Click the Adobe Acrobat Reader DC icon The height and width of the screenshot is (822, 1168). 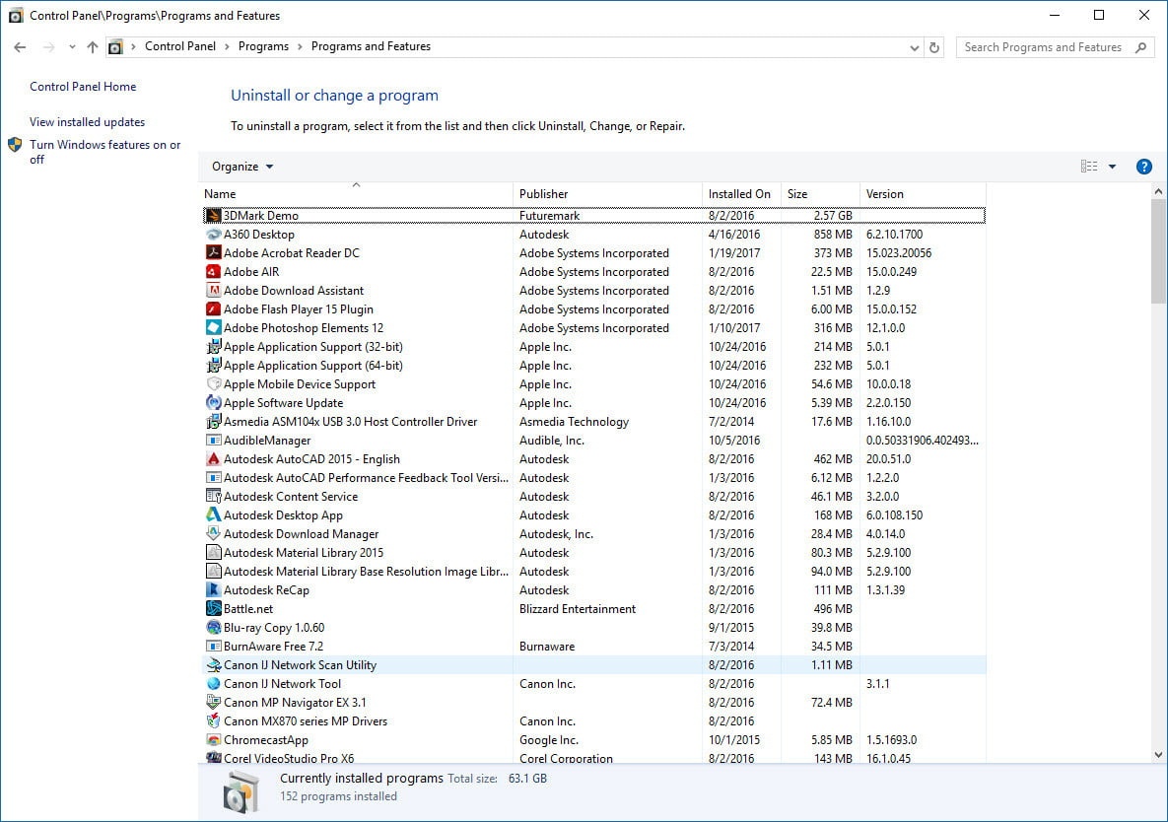tap(213, 253)
